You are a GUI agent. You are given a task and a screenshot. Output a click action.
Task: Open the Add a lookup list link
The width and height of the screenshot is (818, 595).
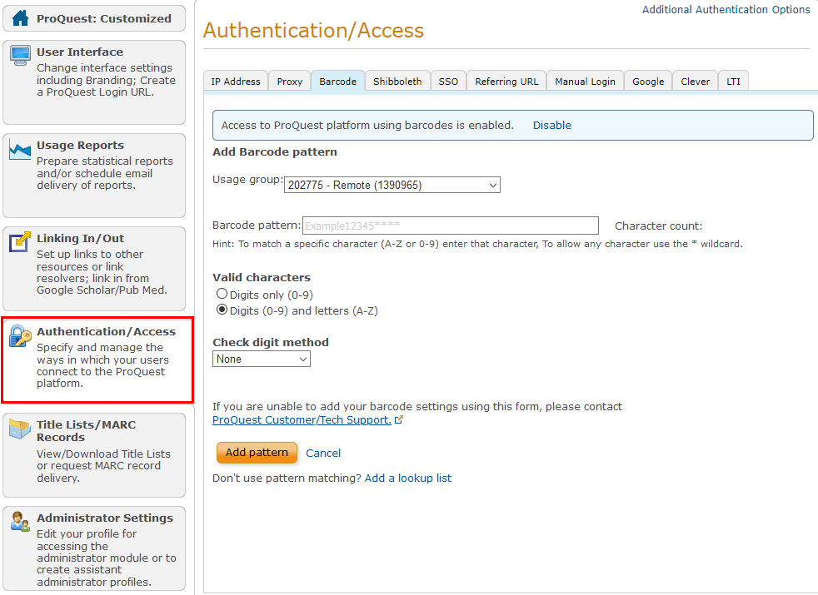coord(407,478)
